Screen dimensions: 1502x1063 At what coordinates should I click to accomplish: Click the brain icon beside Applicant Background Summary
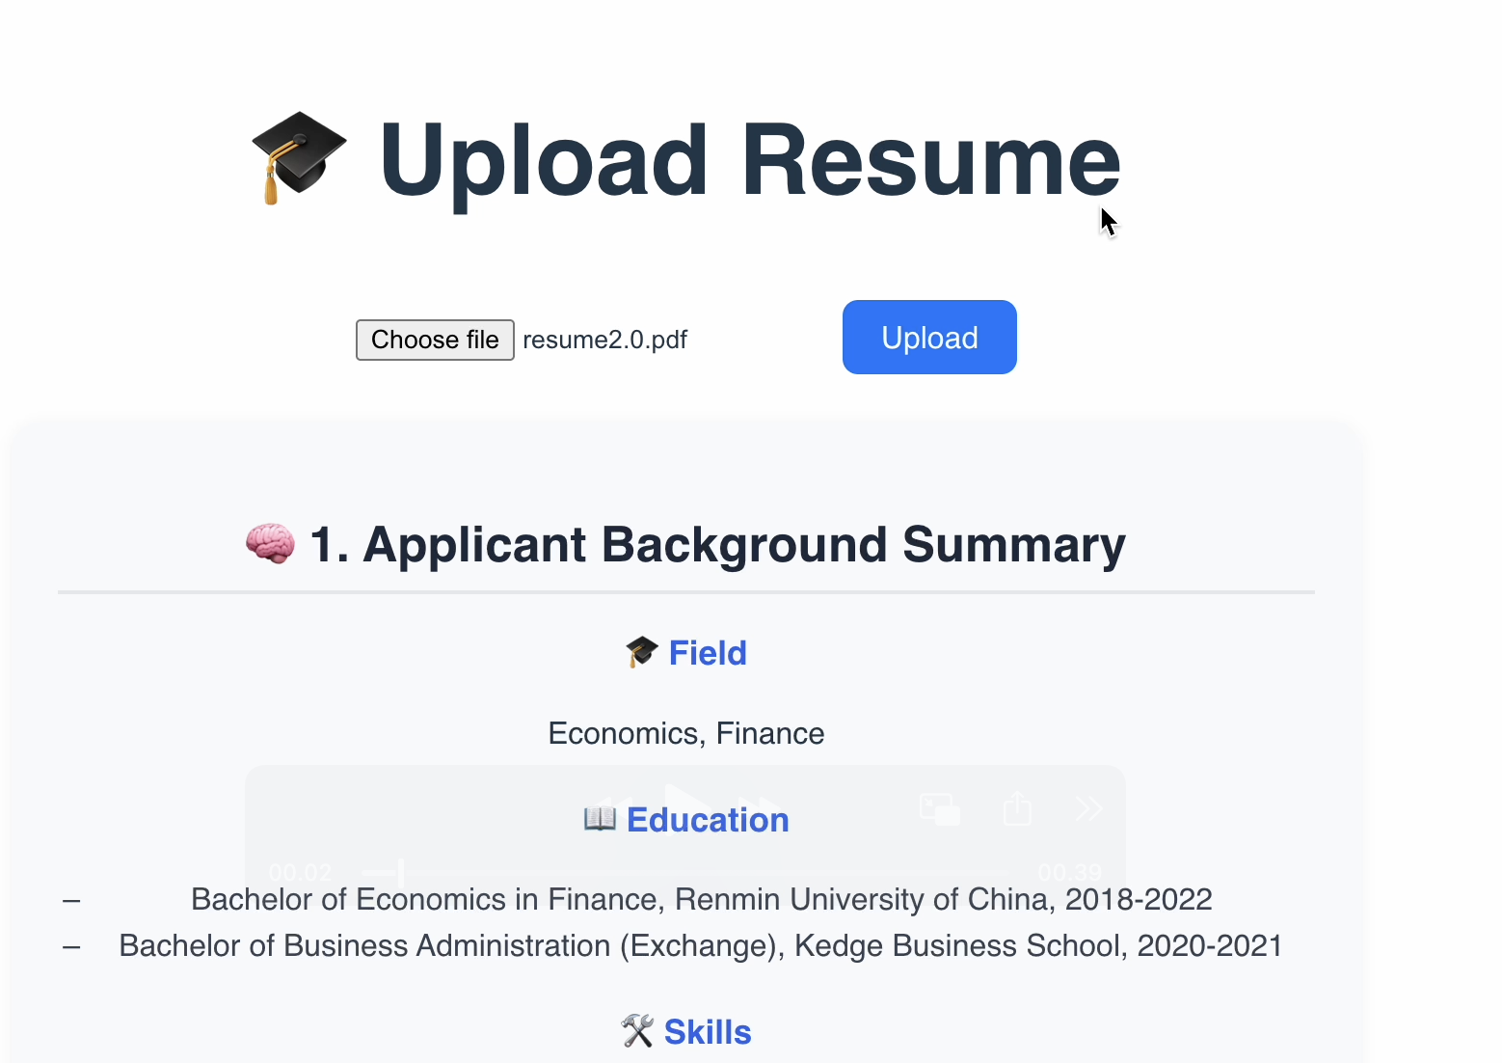(270, 543)
